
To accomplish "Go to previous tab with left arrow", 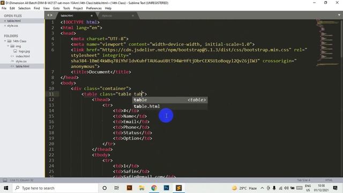I will click(48, 15).
